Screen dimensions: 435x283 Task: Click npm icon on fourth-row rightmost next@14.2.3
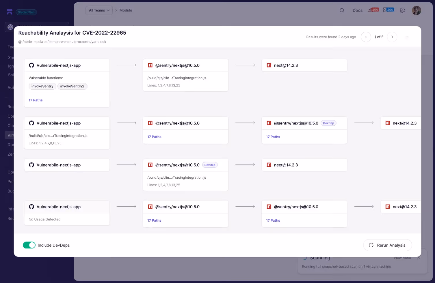coord(388,207)
